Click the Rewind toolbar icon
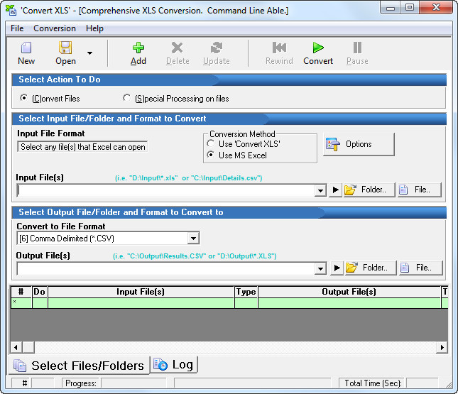The width and height of the screenshot is (458, 394). point(279,48)
